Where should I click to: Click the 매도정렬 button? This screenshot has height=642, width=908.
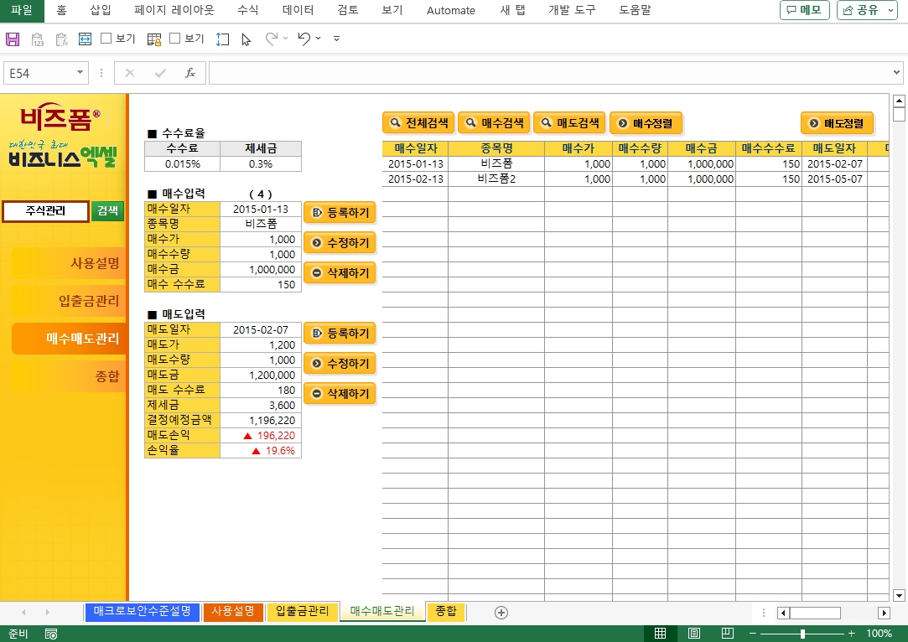(837, 123)
